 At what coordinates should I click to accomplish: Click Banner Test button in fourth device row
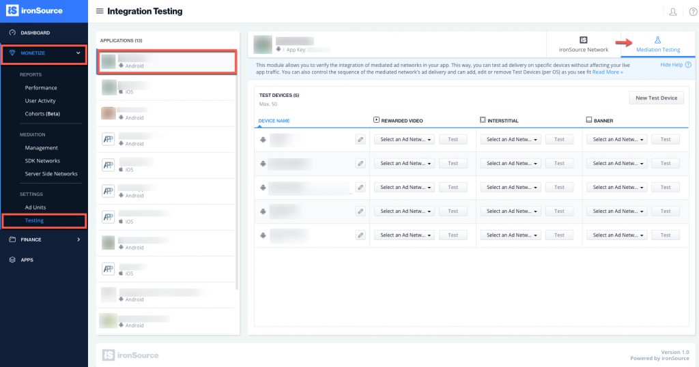tap(665, 211)
